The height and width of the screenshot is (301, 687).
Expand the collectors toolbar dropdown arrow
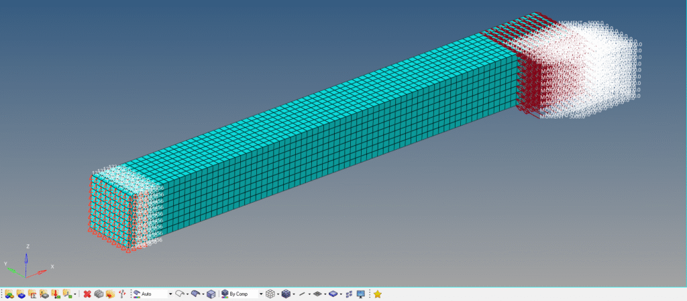pyautogui.click(x=75, y=294)
